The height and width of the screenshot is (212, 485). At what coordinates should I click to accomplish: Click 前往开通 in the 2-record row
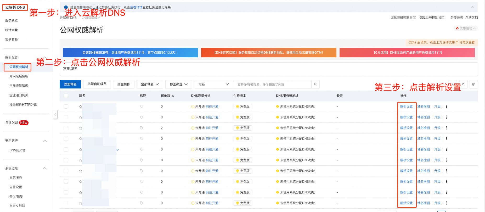pos(212,128)
